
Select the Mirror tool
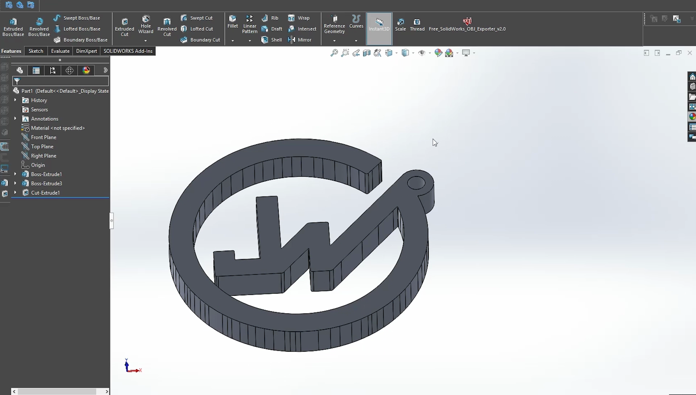(299, 39)
